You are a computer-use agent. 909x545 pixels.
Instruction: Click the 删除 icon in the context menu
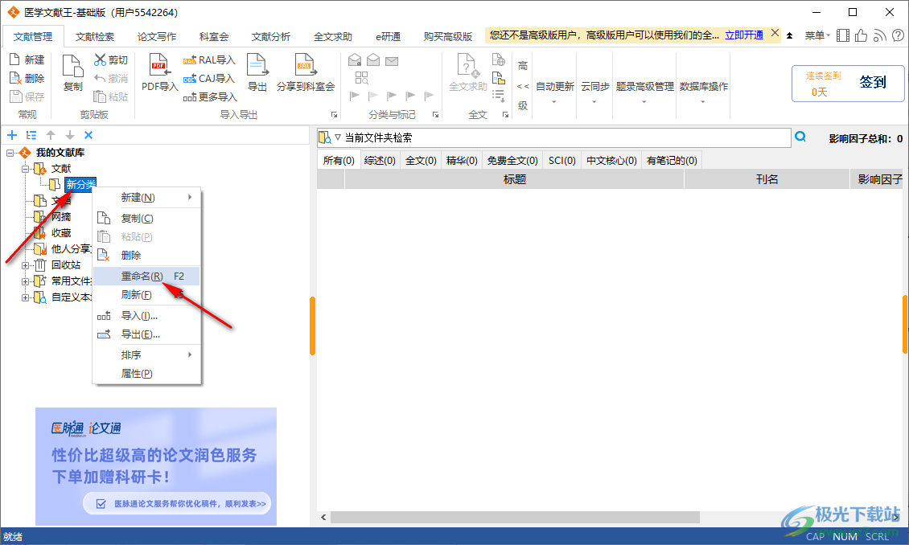click(x=104, y=256)
